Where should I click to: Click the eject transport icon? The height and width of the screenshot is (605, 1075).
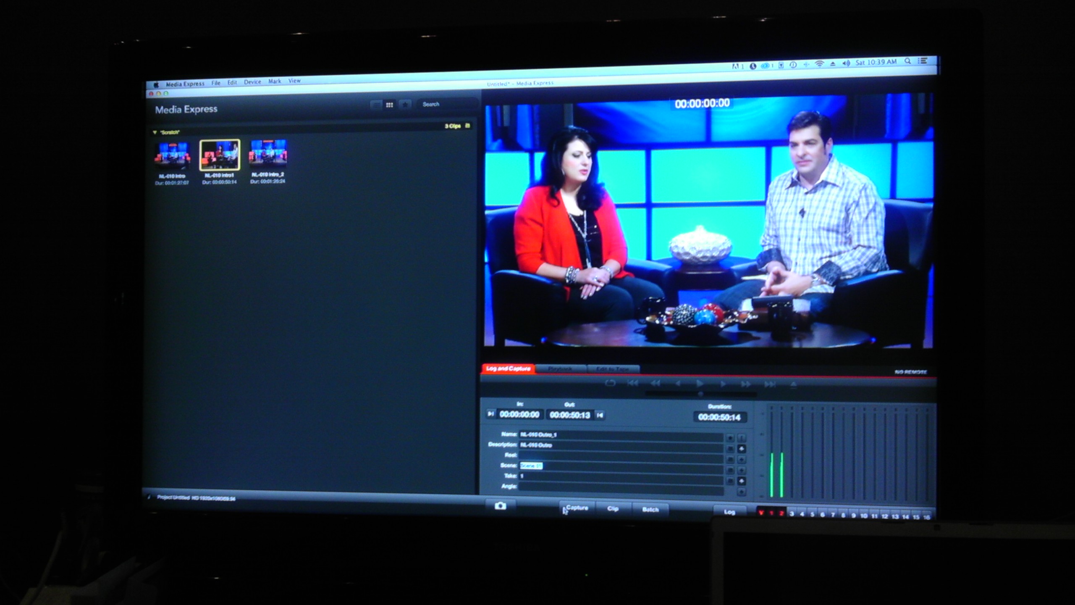pos(793,384)
